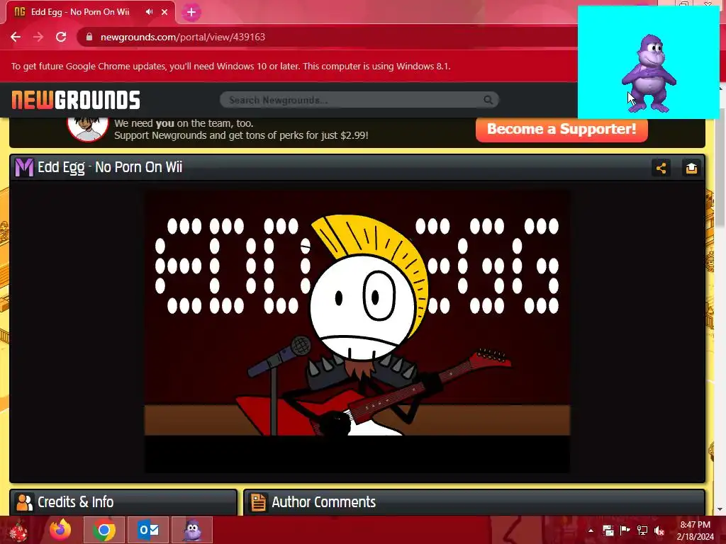Share this movie via share icon
The width and height of the screenshot is (726, 544).
[x=661, y=168]
